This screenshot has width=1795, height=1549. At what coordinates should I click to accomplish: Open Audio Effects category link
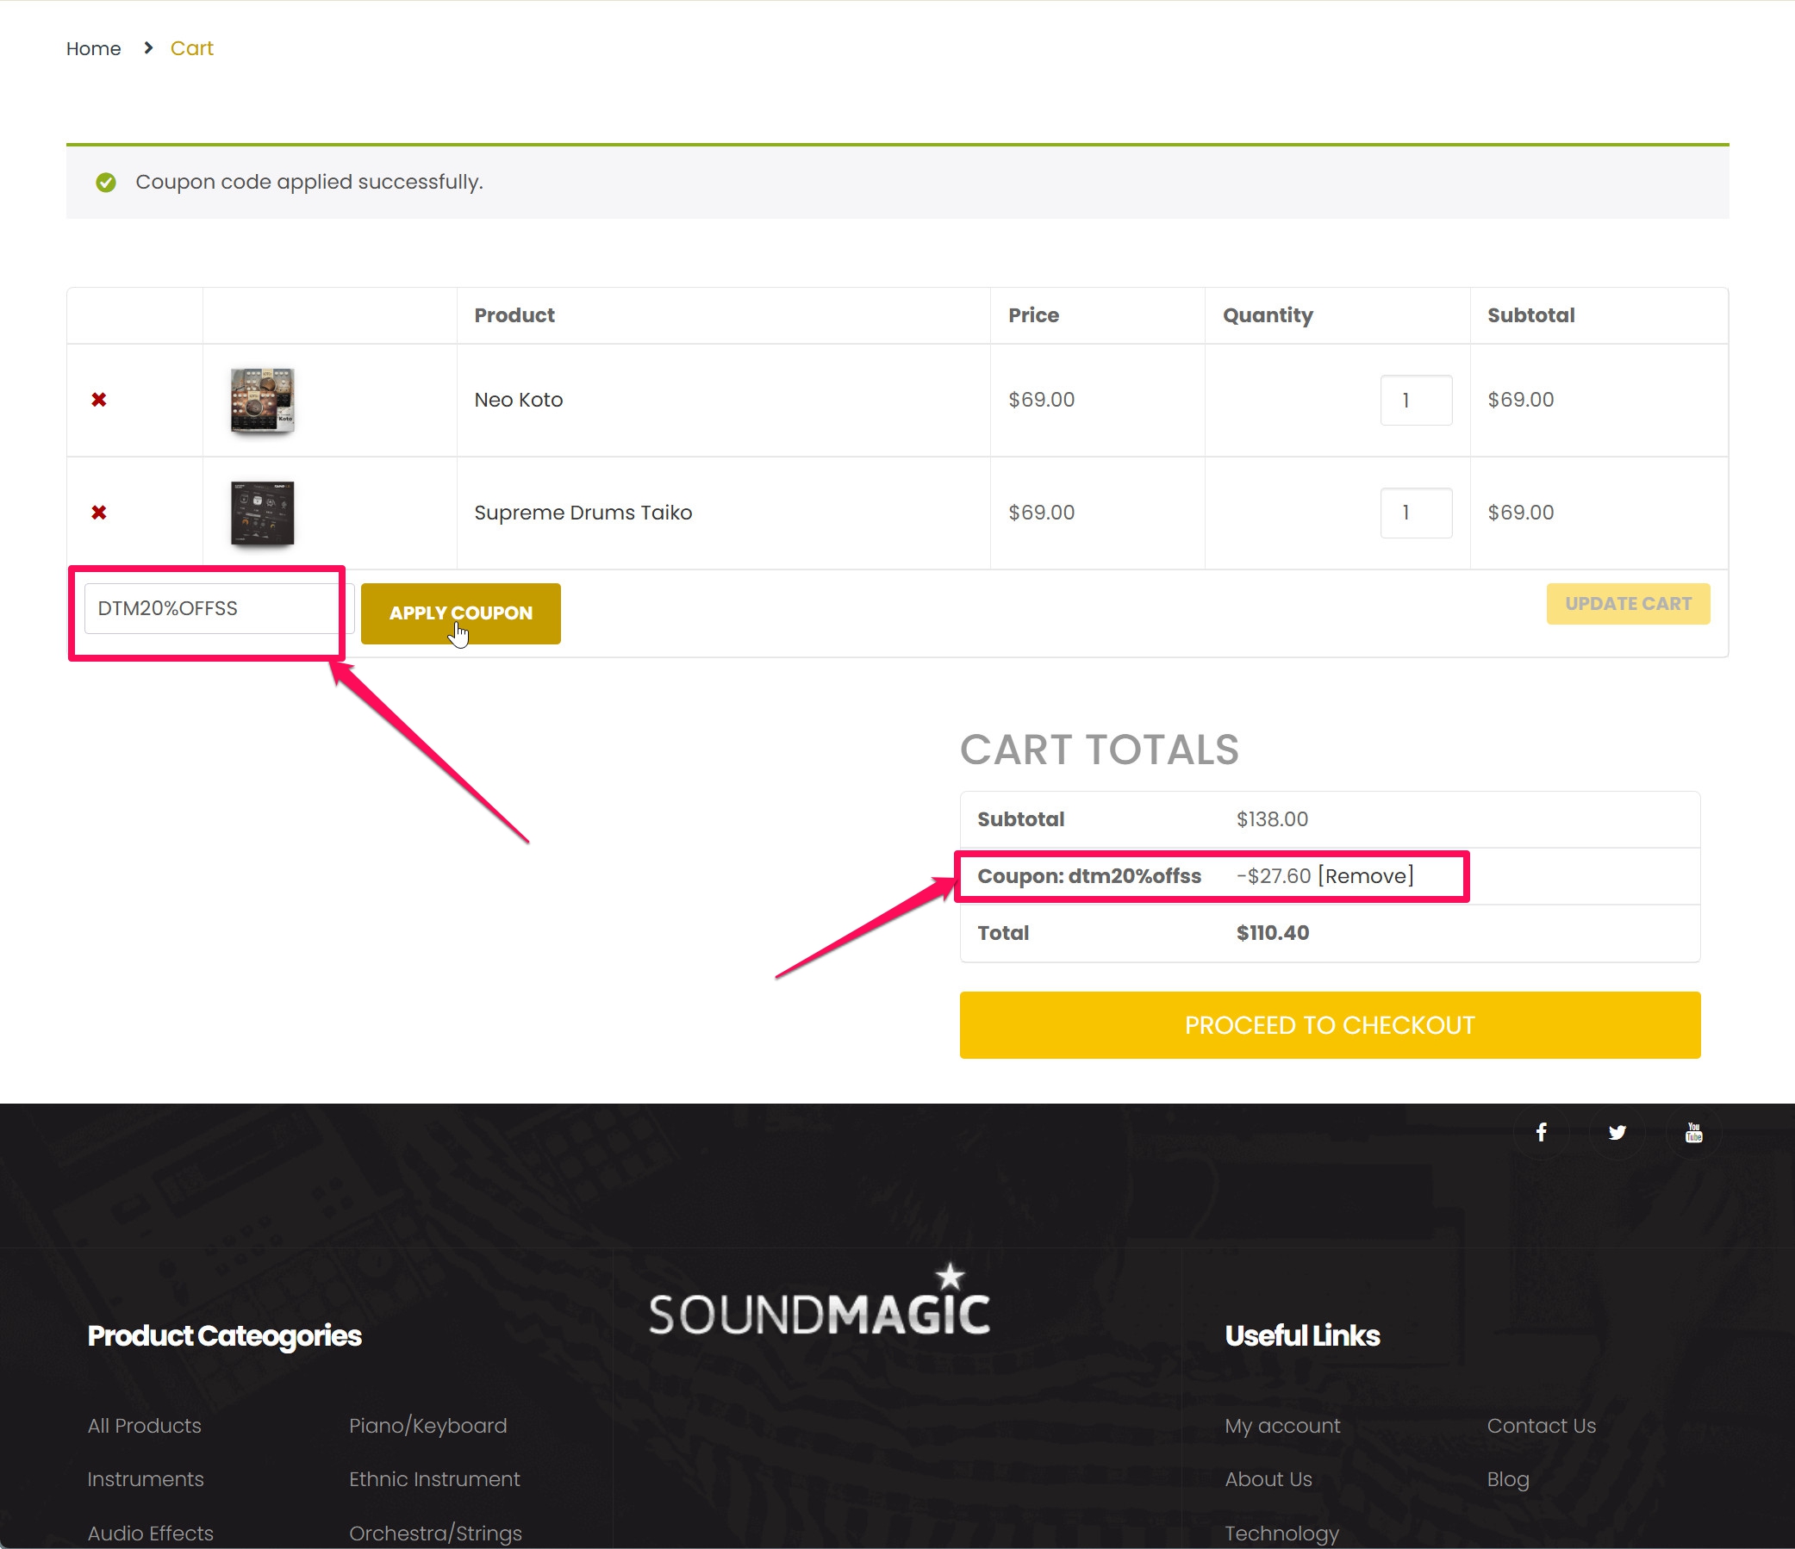pyautogui.click(x=150, y=1533)
